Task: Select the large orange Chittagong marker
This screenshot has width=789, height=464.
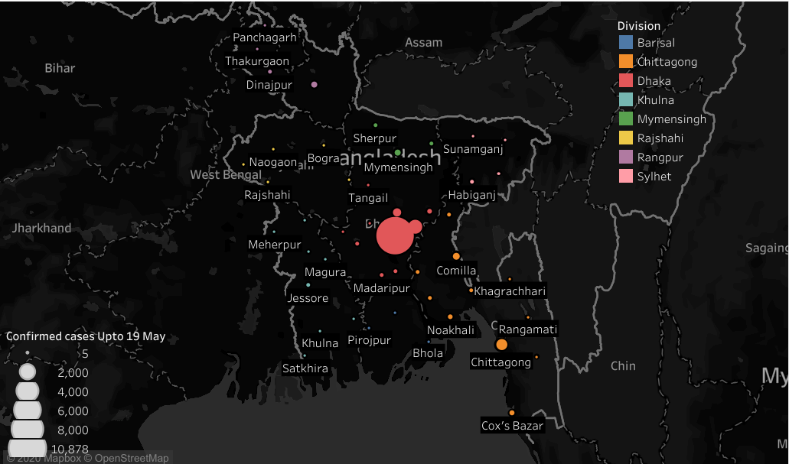Action: pos(501,344)
